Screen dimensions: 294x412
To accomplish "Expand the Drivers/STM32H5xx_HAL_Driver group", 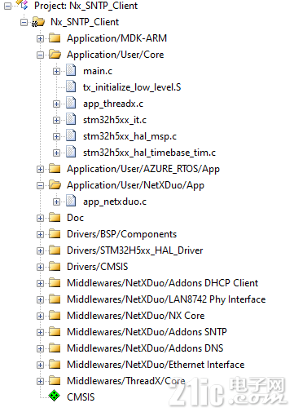I will [x=40, y=250].
